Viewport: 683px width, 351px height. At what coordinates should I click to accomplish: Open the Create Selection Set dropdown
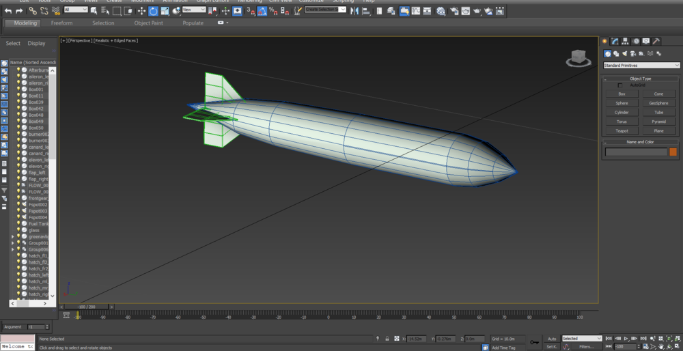tap(325, 9)
